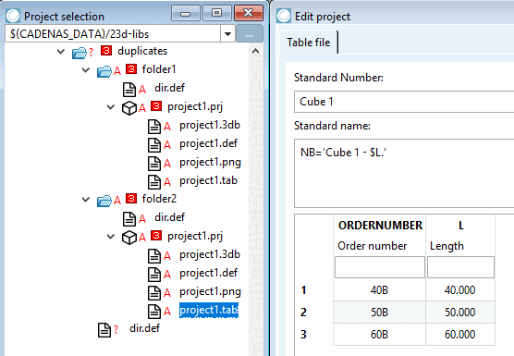Click the ORDERNUMBER column filter box
Image resolution: width=514 pixels, height=356 pixels.
pos(380,267)
